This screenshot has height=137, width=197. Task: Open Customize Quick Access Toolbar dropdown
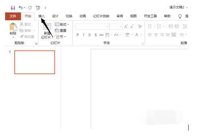point(45,8)
